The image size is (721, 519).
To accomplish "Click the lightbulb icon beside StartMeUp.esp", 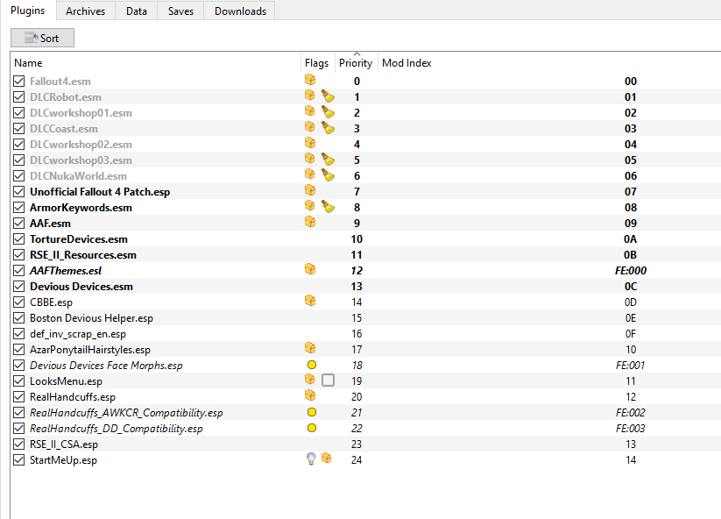I will [x=310, y=459].
